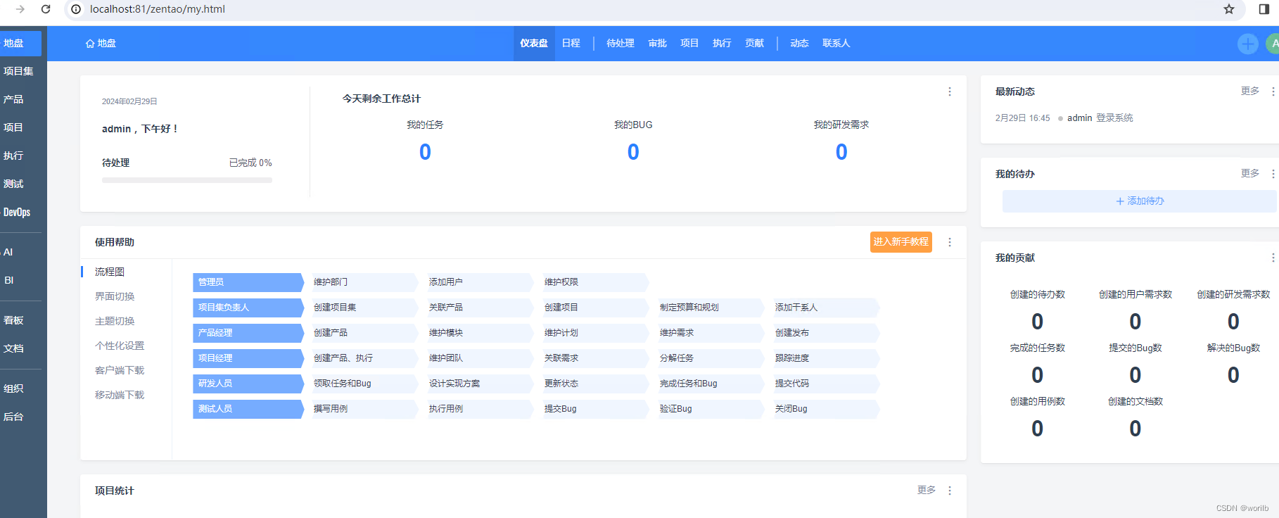The height and width of the screenshot is (518, 1279).
Task: Switch to the 贡献 tab
Action: click(x=755, y=44)
